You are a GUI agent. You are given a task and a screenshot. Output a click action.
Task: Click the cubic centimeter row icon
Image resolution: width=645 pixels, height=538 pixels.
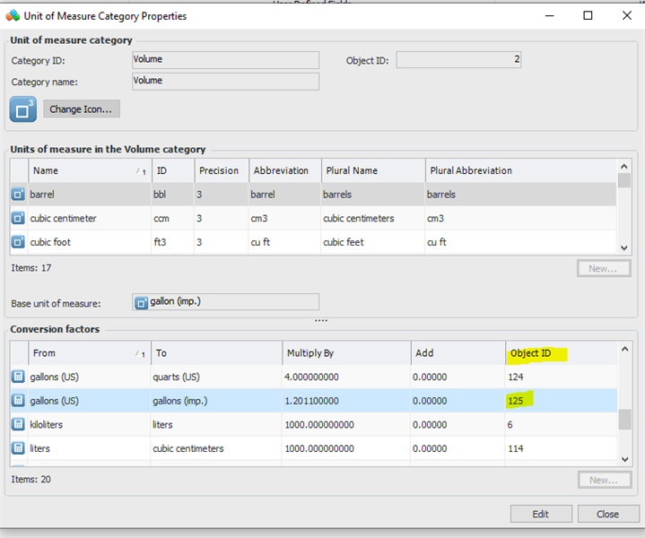click(18, 219)
